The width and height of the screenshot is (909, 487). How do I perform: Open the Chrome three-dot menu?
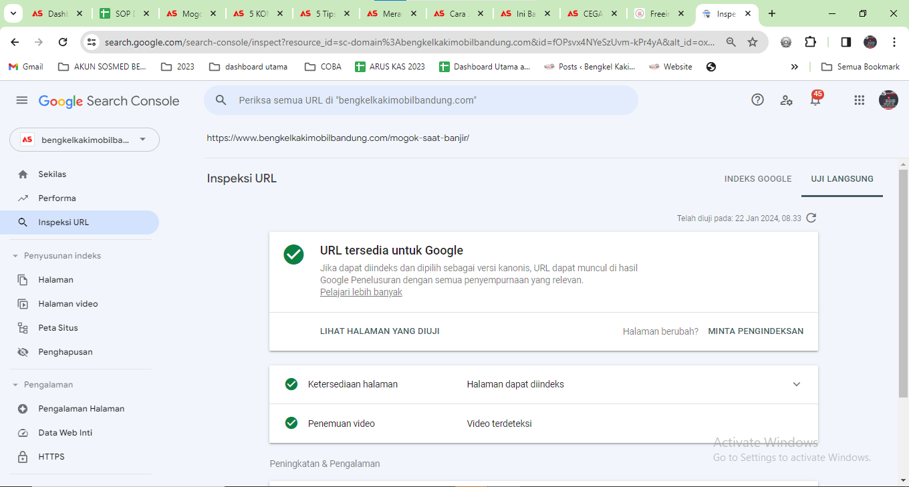tap(894, 42)
